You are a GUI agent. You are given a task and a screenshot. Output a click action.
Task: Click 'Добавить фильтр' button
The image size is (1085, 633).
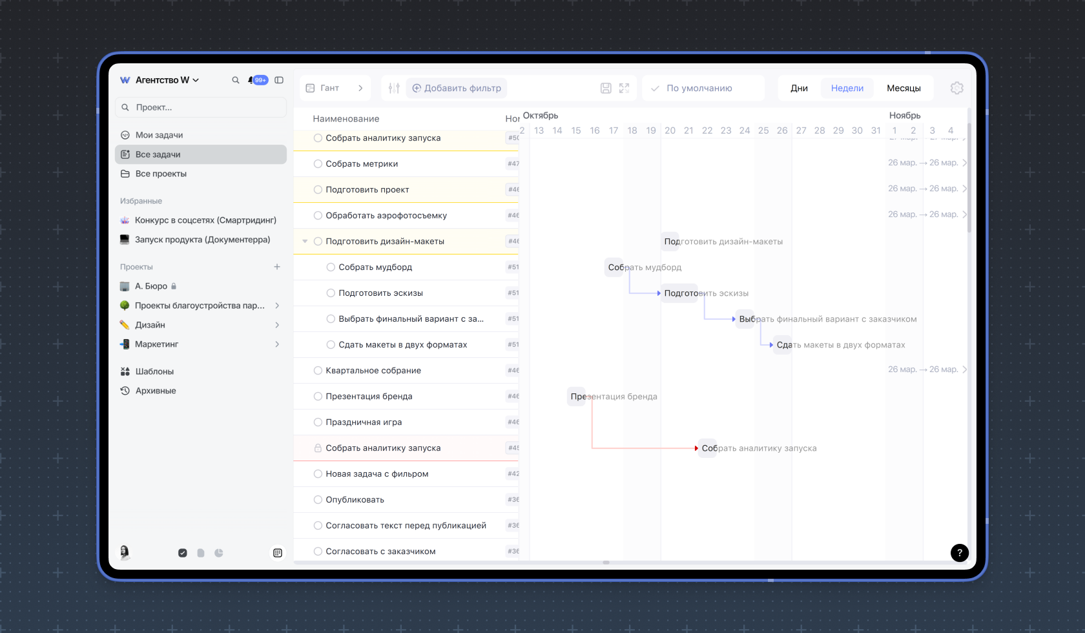pyautogui.click(x=456, y=88)
